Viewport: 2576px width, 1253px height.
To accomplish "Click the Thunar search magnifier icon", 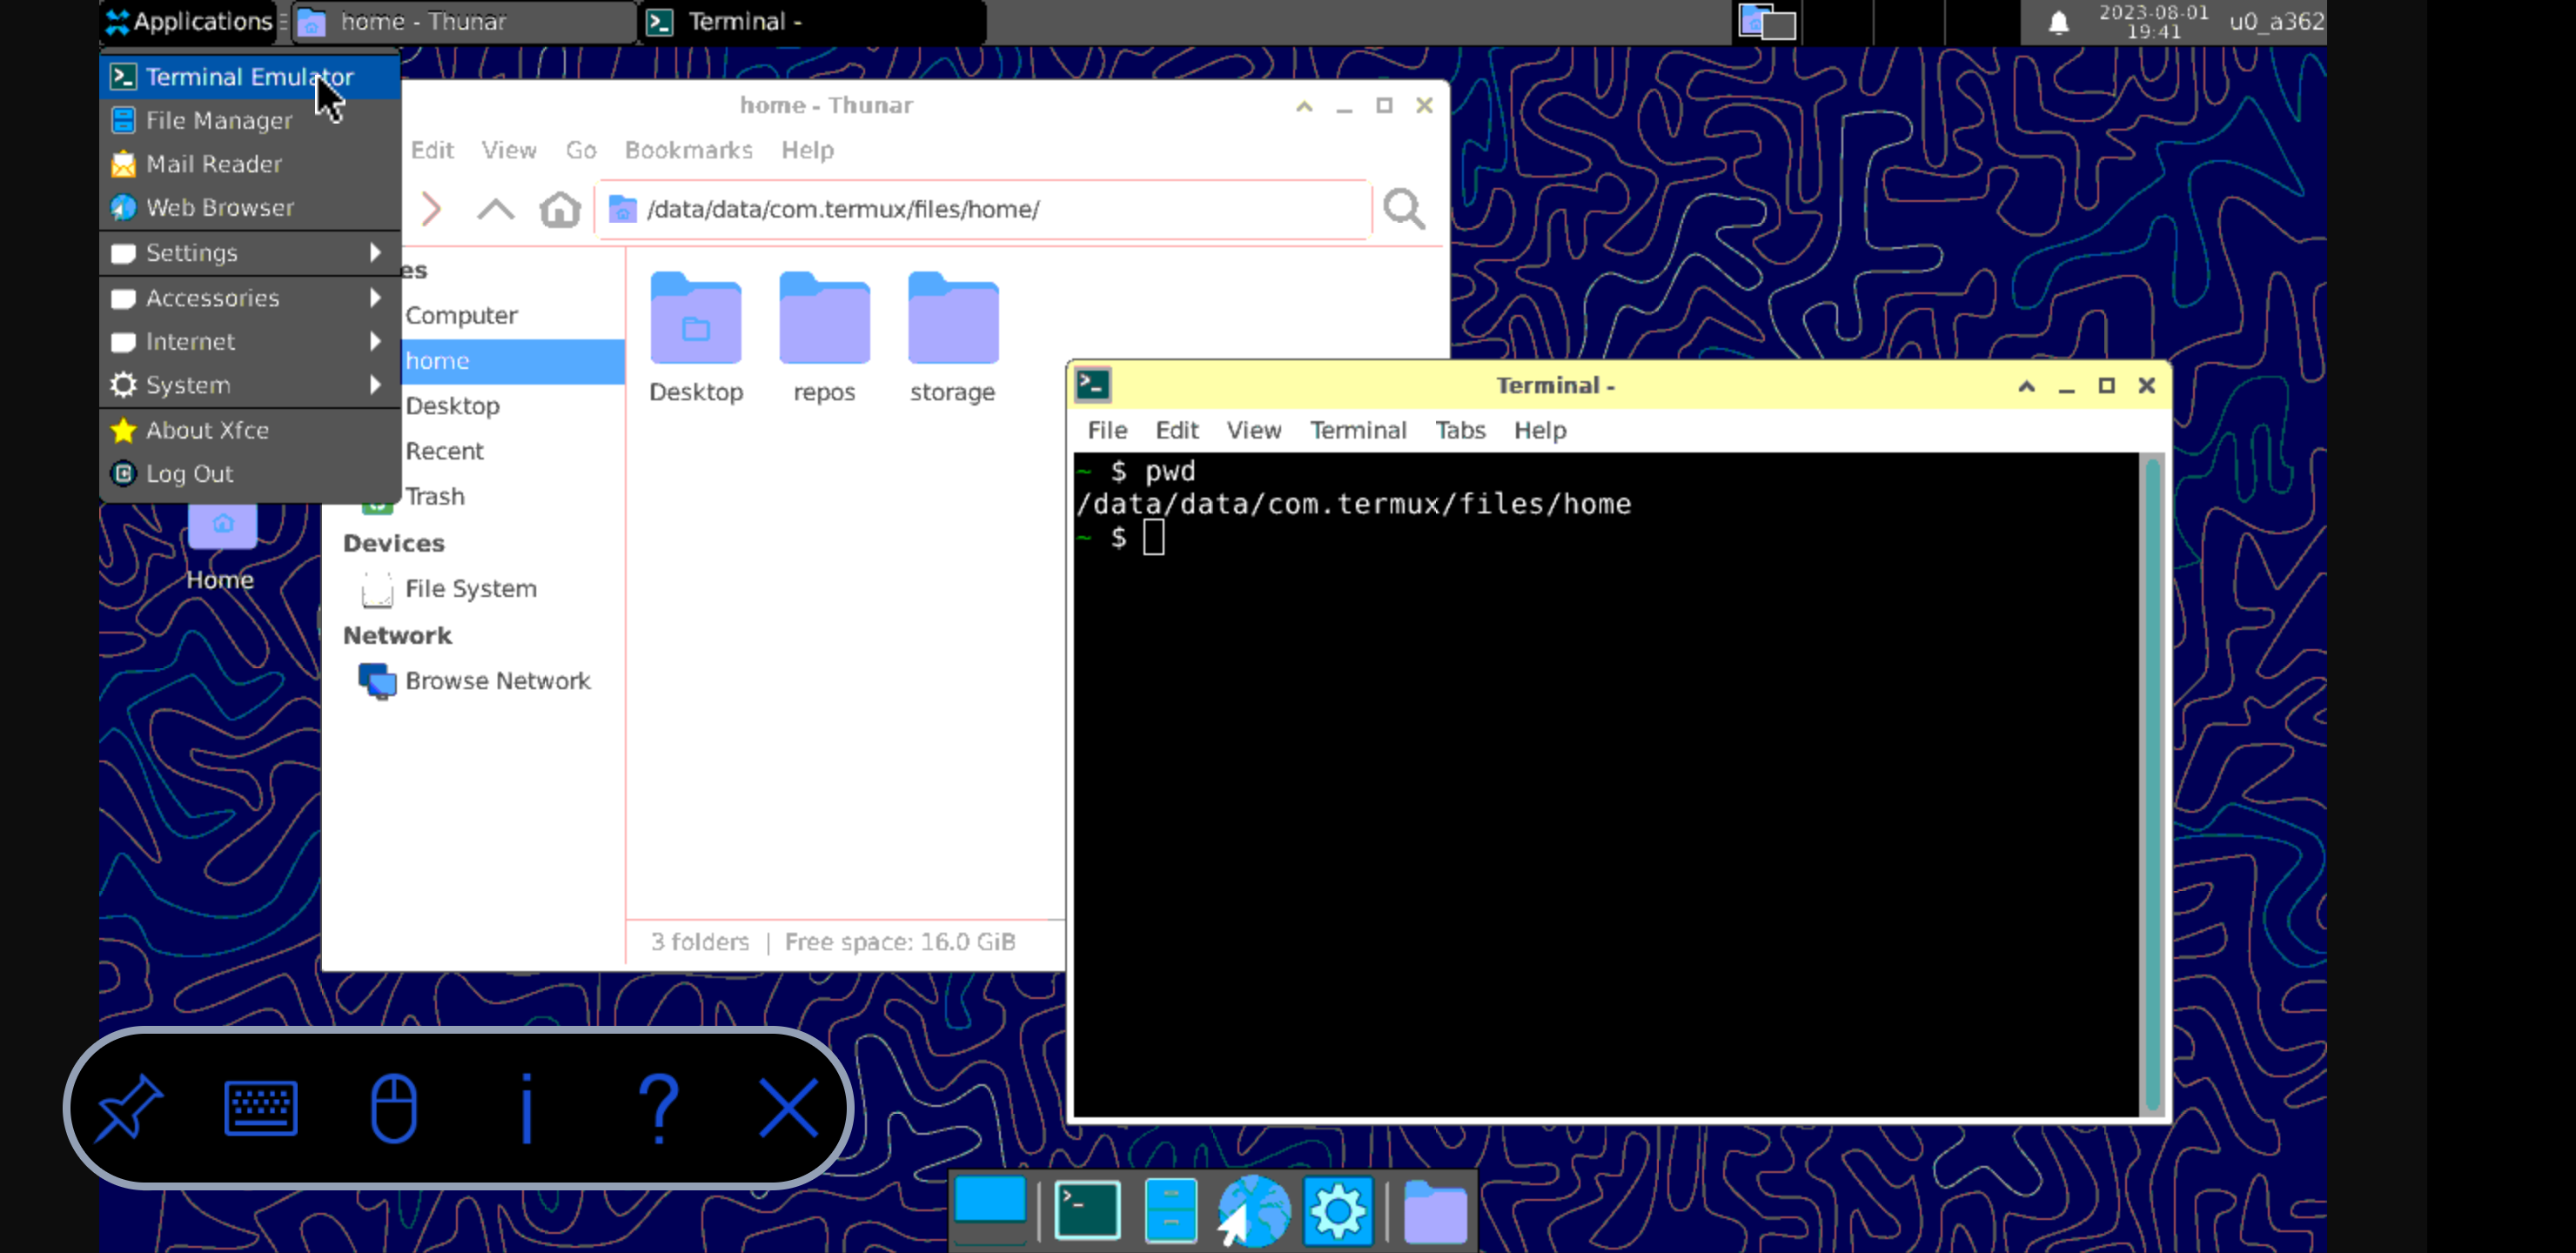I will [x=1403, y=209].
